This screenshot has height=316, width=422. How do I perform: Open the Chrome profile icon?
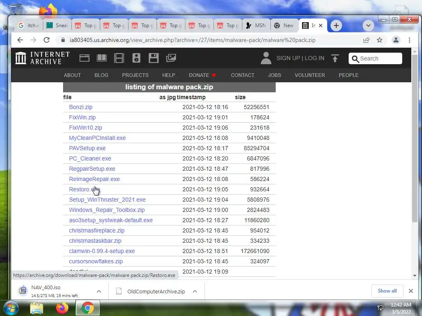click(x=396, y=40)
